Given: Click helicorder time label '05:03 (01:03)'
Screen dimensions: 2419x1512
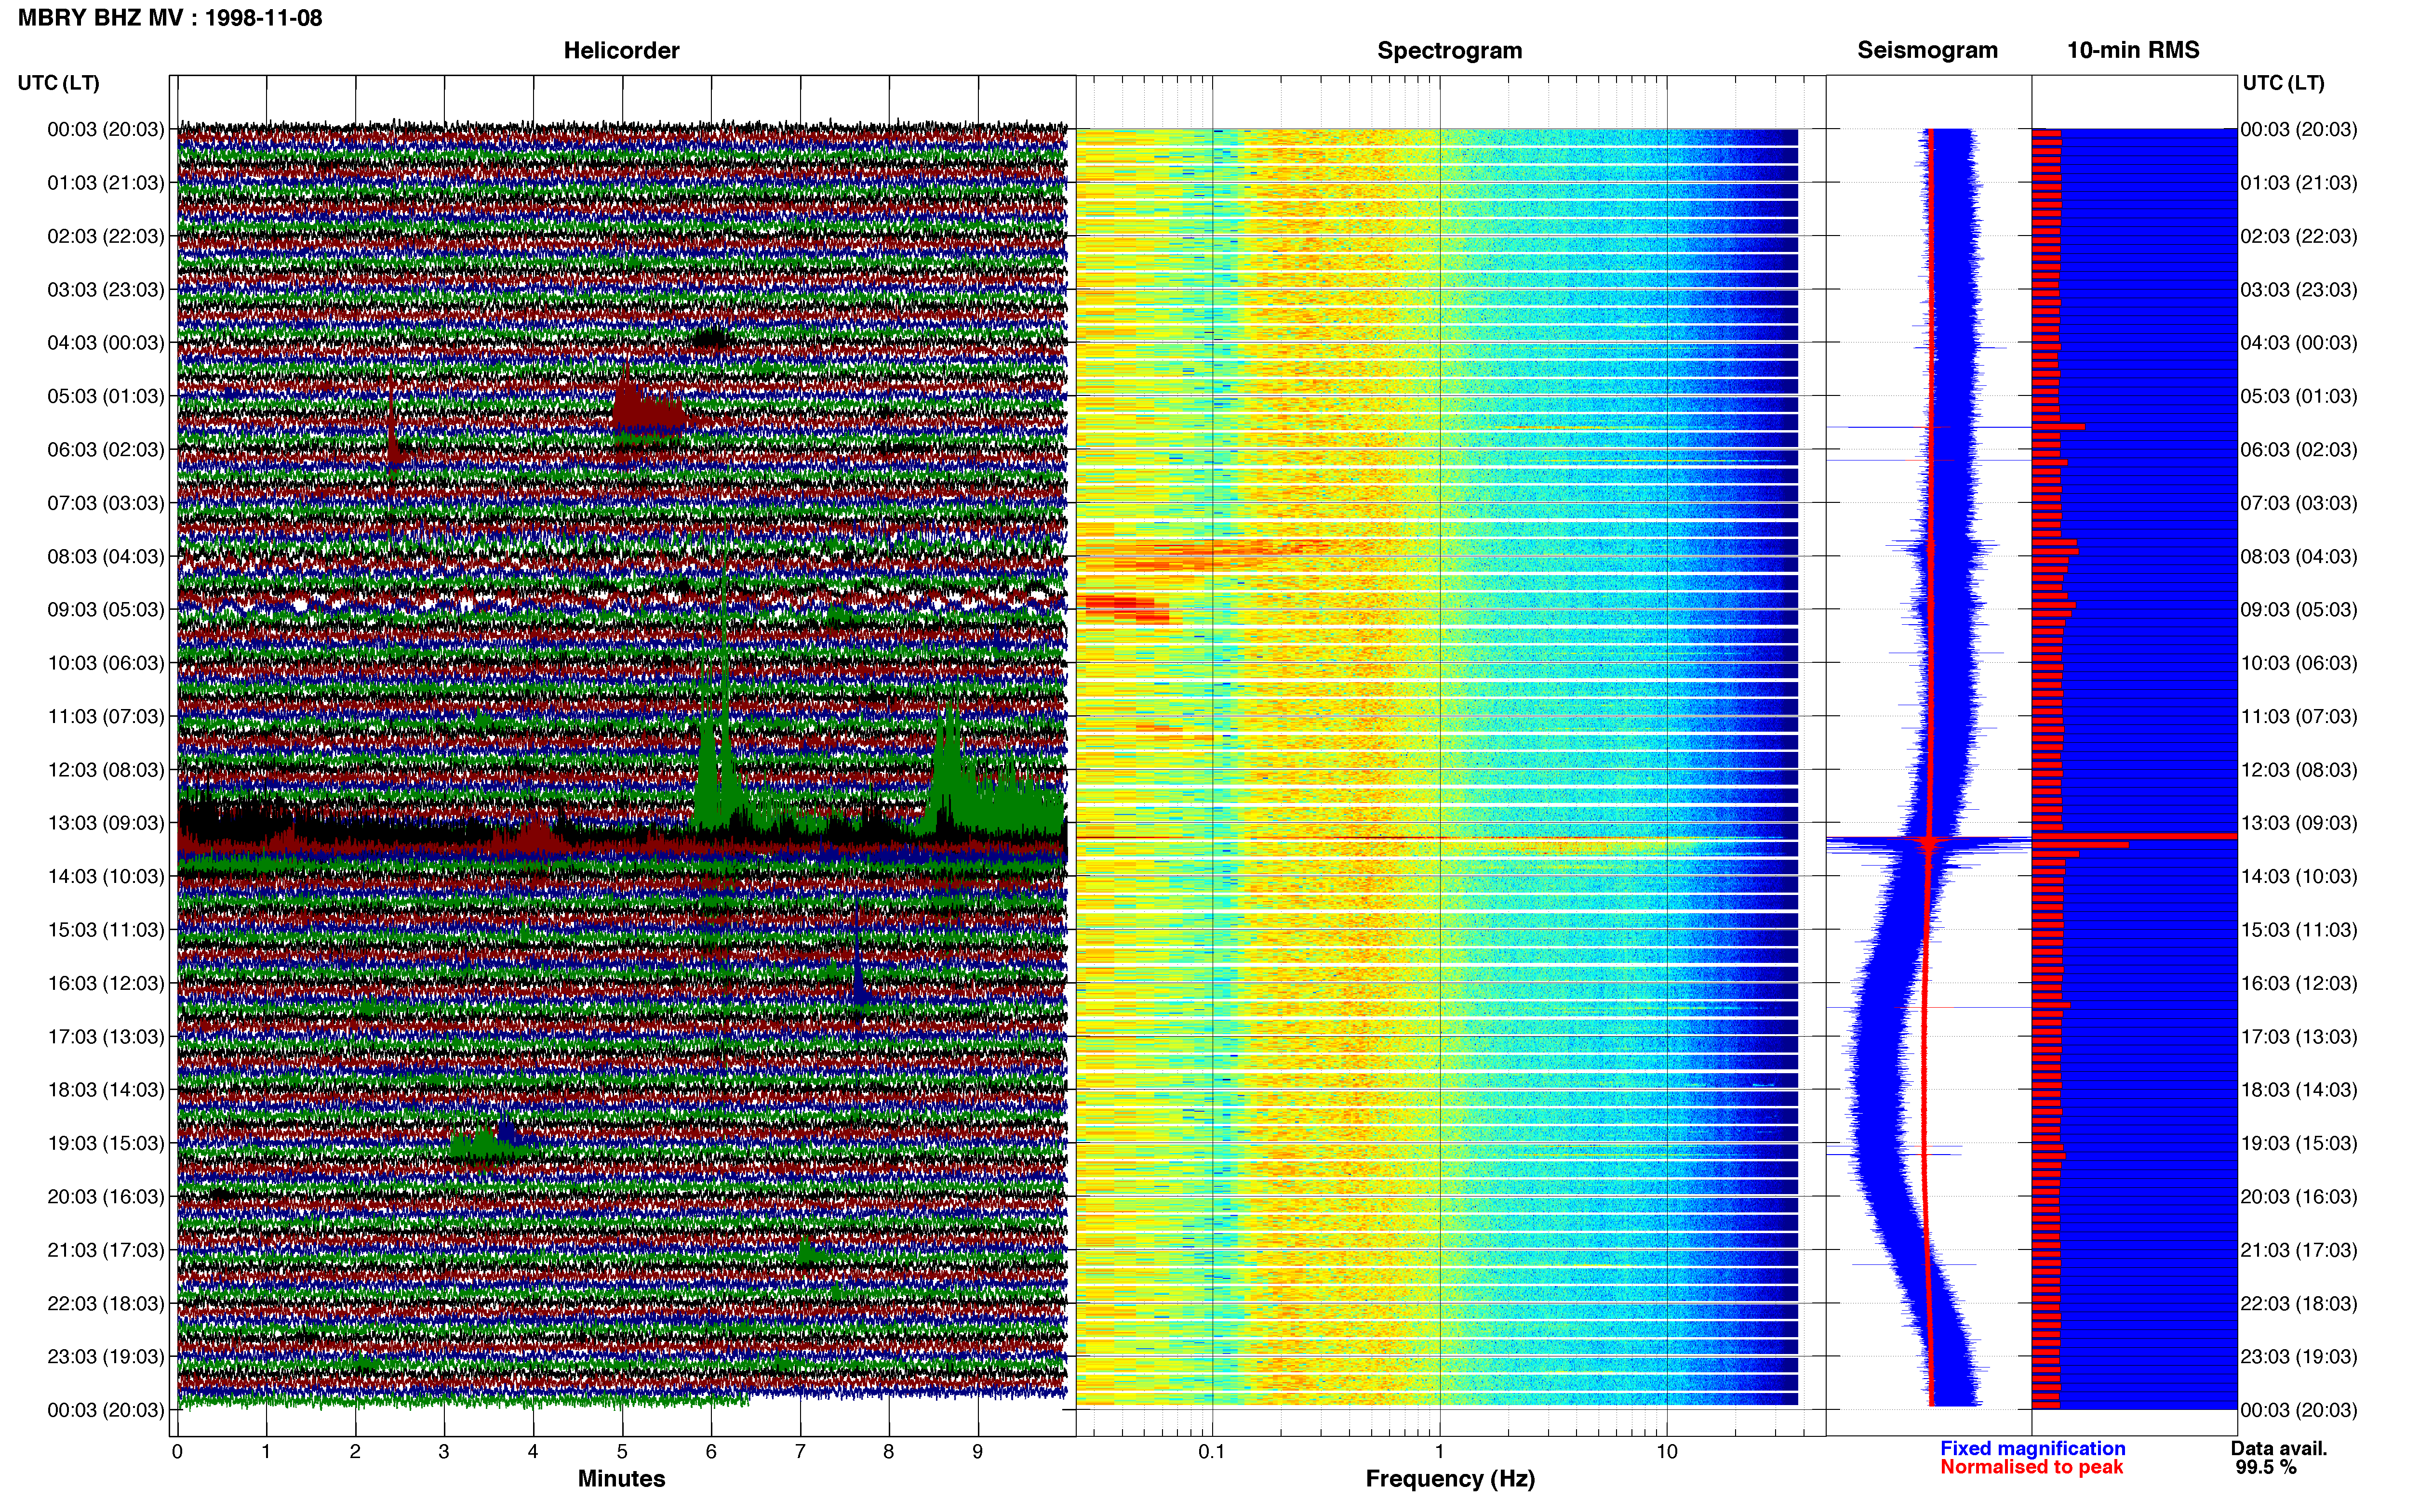Looking at the screenshot, I should (106, 396).
